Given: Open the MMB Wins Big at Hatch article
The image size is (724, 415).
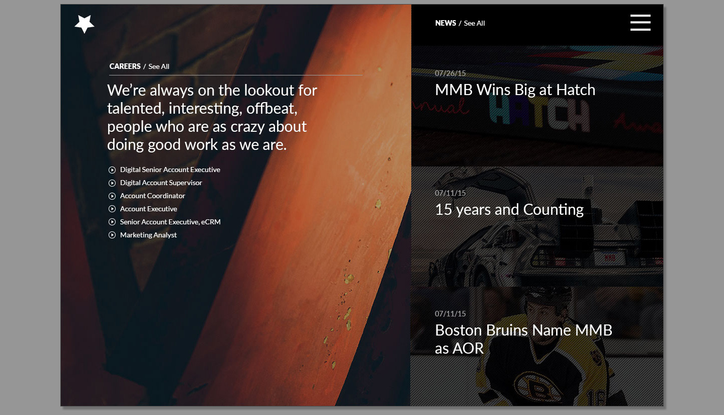Looking at the screenshot, I should coord(515,90).
